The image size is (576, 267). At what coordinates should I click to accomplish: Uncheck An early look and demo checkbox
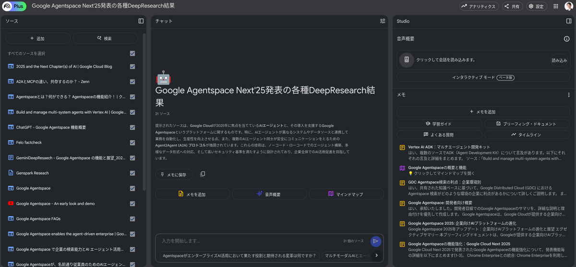[132, 204]
